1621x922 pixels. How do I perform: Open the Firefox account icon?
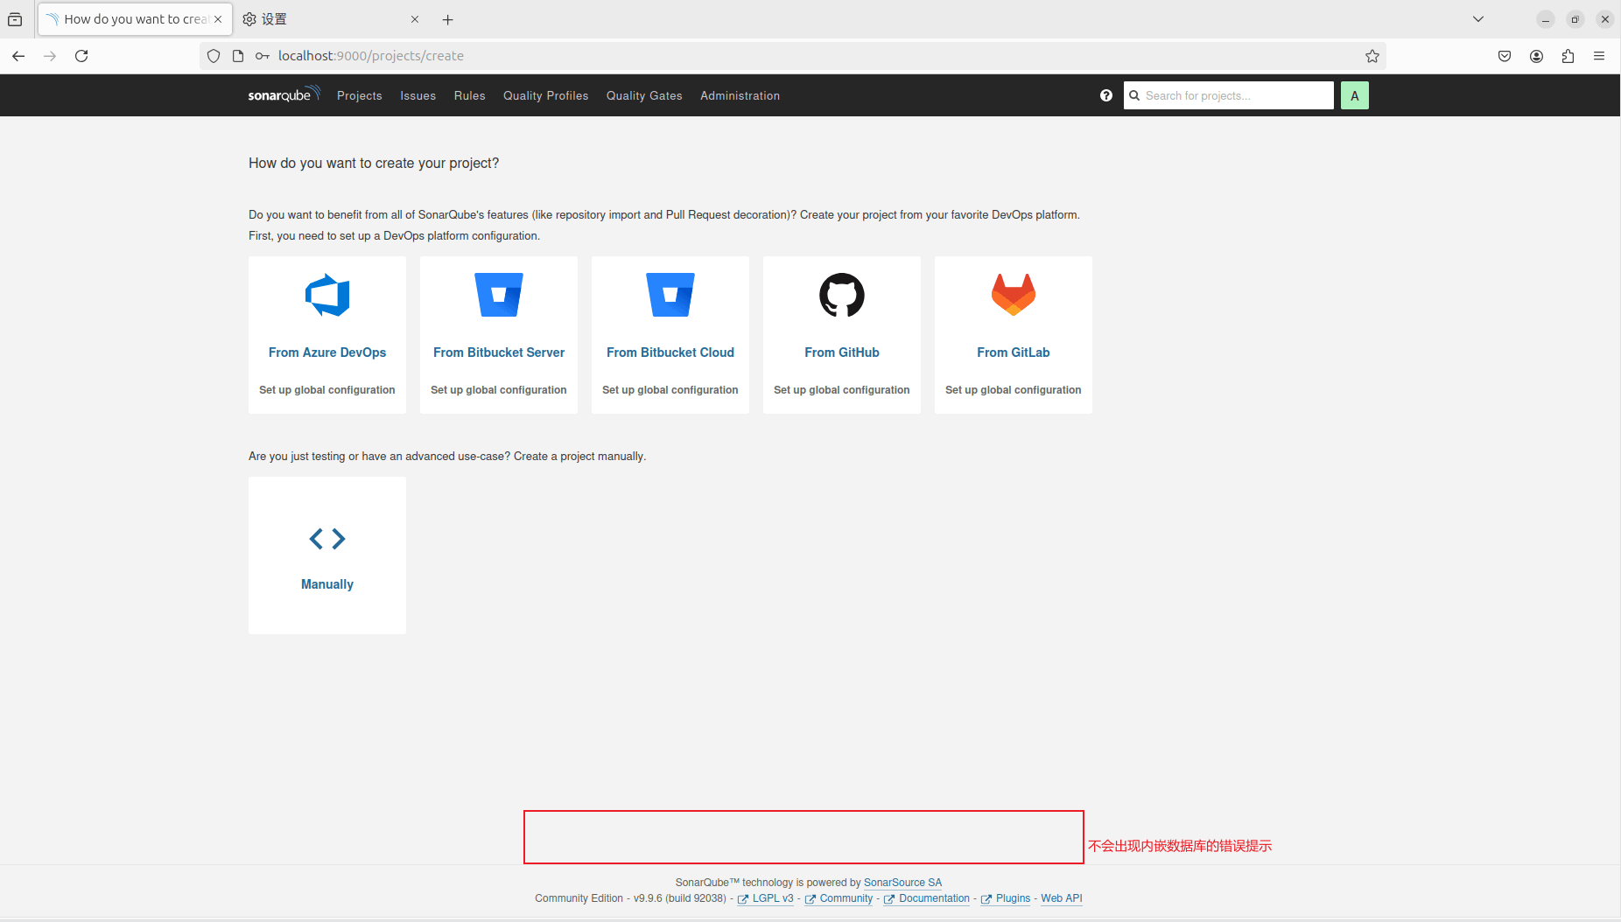click(x=1536, y=56)
